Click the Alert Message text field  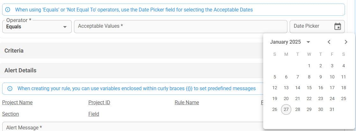coord(128,127)
